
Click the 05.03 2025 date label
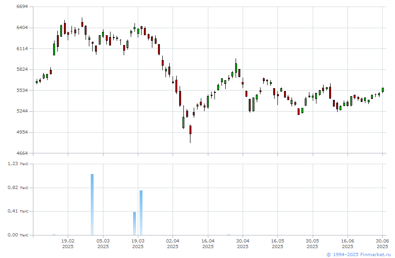103,243
